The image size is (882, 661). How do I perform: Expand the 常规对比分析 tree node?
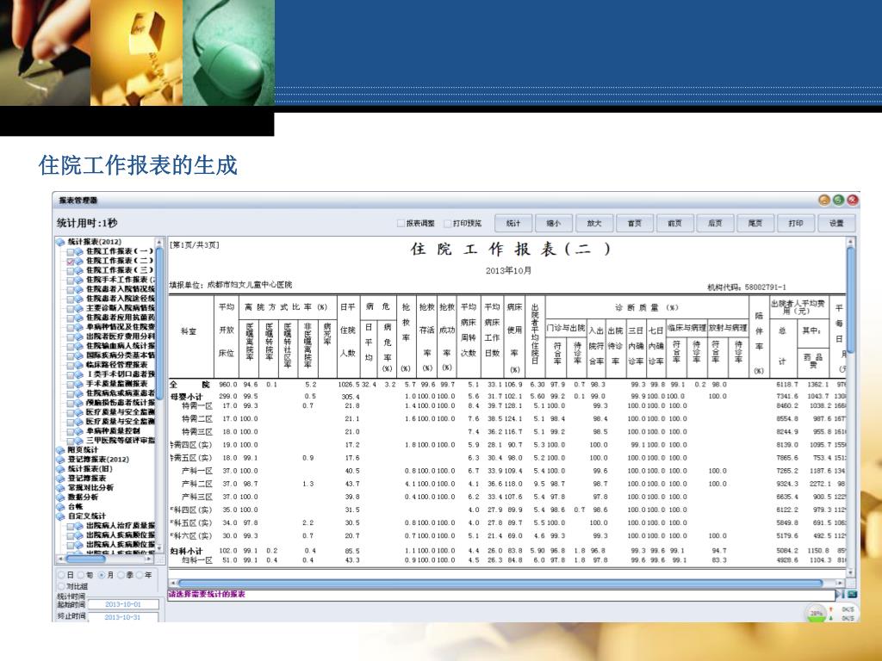point(60,488)
